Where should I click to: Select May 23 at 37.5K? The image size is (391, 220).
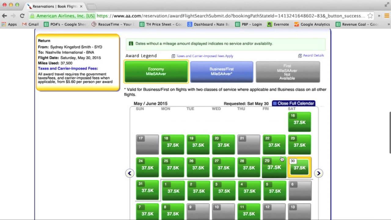tap(299, 145)
